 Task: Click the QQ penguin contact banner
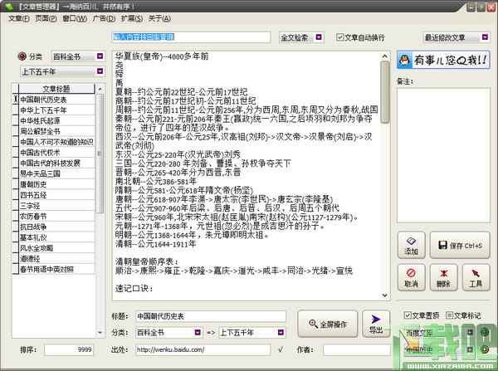pos(443,60)
